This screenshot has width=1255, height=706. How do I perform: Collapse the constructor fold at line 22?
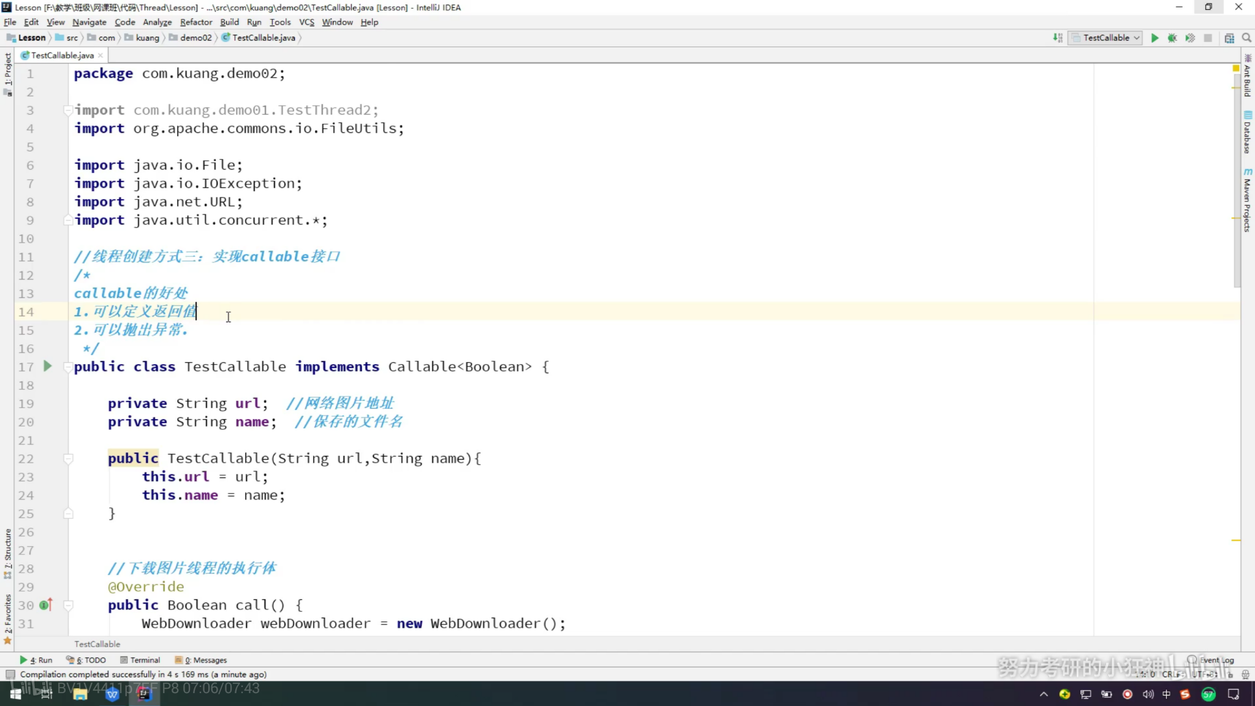point(68,458)
